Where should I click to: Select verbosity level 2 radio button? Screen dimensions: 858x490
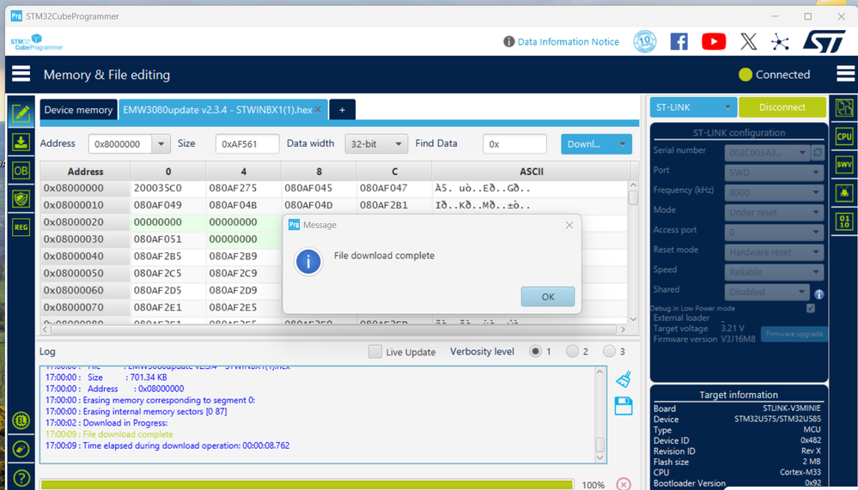[572, 351]
